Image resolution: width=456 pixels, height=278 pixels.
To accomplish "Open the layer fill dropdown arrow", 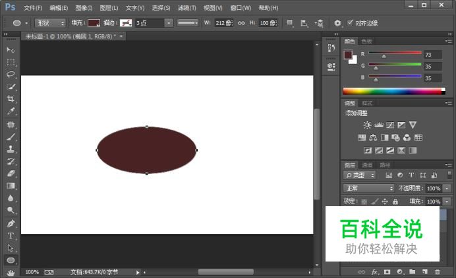I will [x=447, y=202].
